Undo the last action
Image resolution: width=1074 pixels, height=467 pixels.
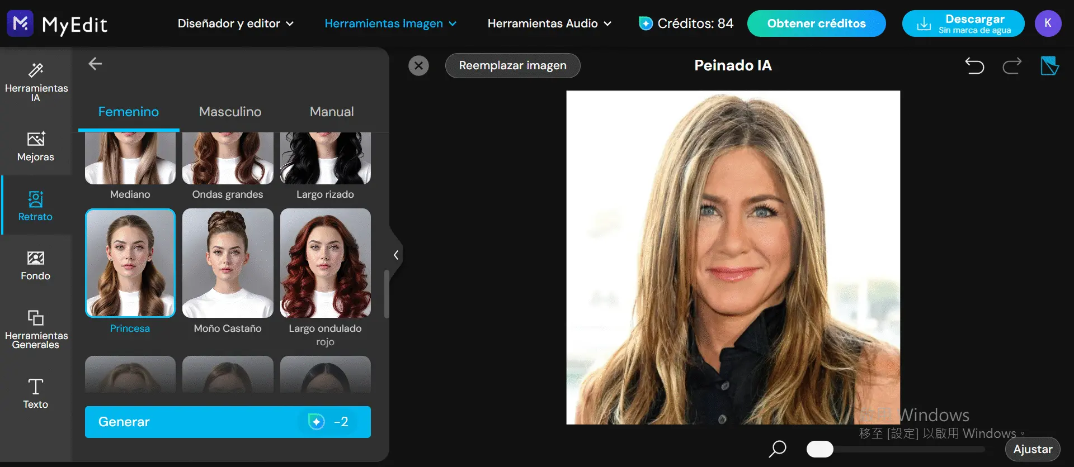(974, 66)
